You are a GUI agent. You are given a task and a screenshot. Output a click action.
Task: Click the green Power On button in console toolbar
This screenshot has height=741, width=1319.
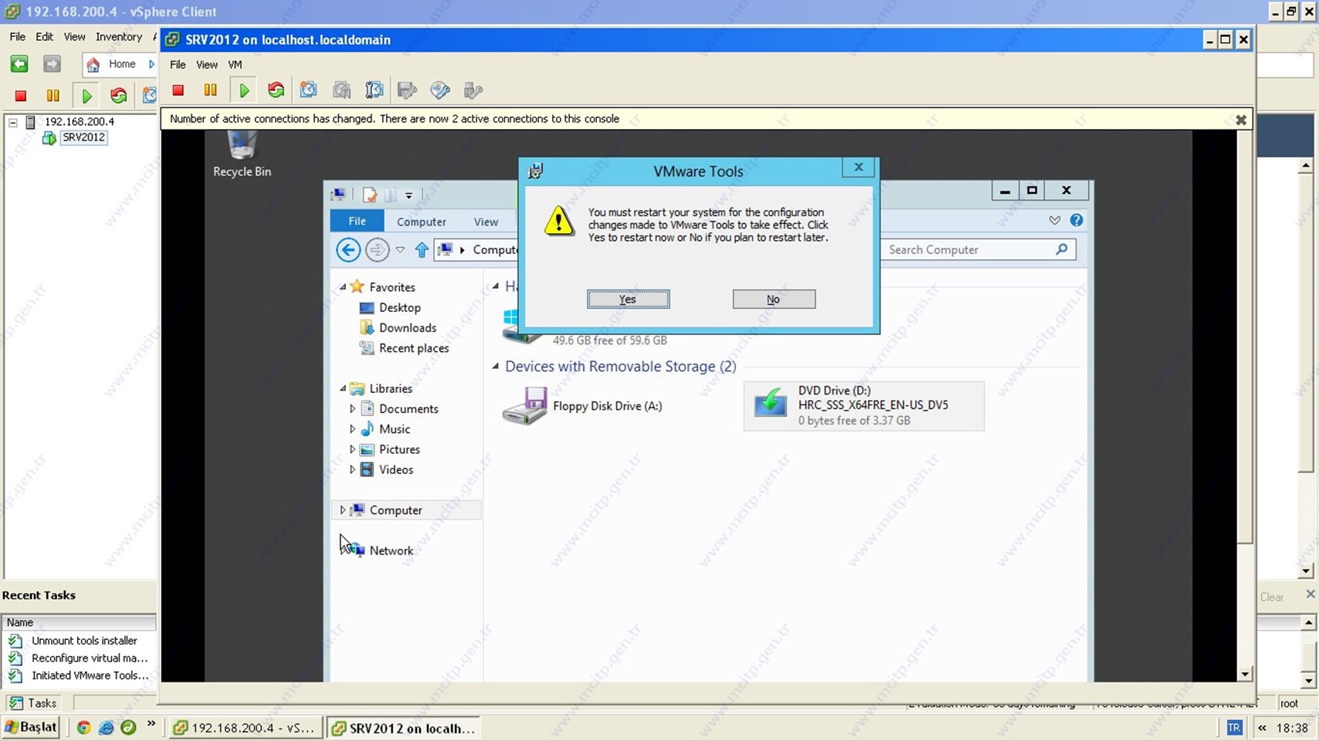pos(244,90)
